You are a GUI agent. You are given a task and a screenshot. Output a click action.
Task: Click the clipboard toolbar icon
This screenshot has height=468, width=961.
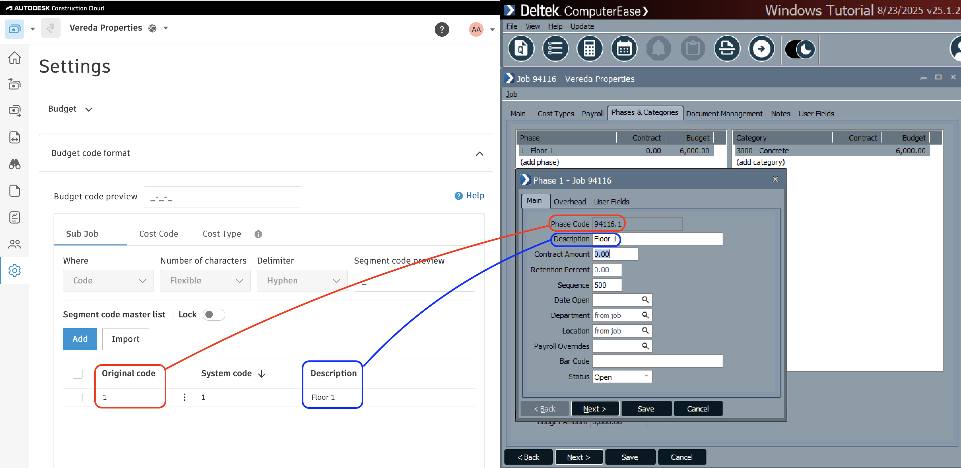pos(693,48)
